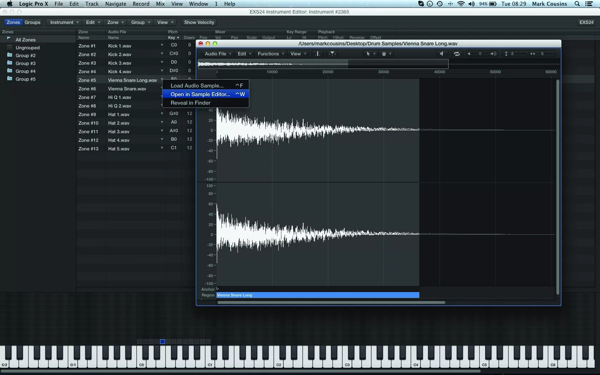Click the catch playhead filter icon in Sample Editor
Image resolution: width=600 pixels, height=375 pixels.
332,54
